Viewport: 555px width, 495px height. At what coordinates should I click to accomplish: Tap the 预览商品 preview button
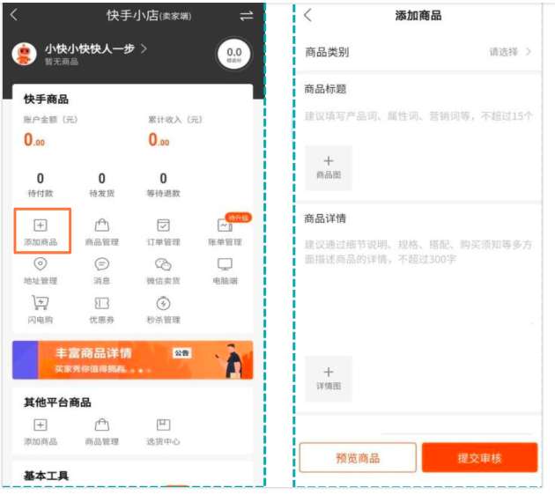pyautogui.click(x=358, y=457)
